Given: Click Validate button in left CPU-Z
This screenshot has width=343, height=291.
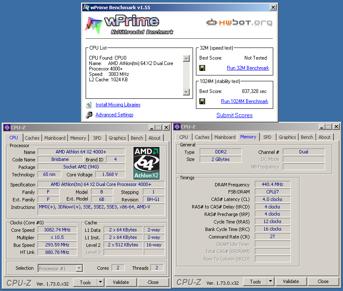Looking at the screenshot, I should tap(121, 282).
